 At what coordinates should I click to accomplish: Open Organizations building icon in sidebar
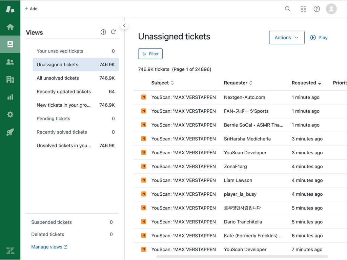click(10, 80)
